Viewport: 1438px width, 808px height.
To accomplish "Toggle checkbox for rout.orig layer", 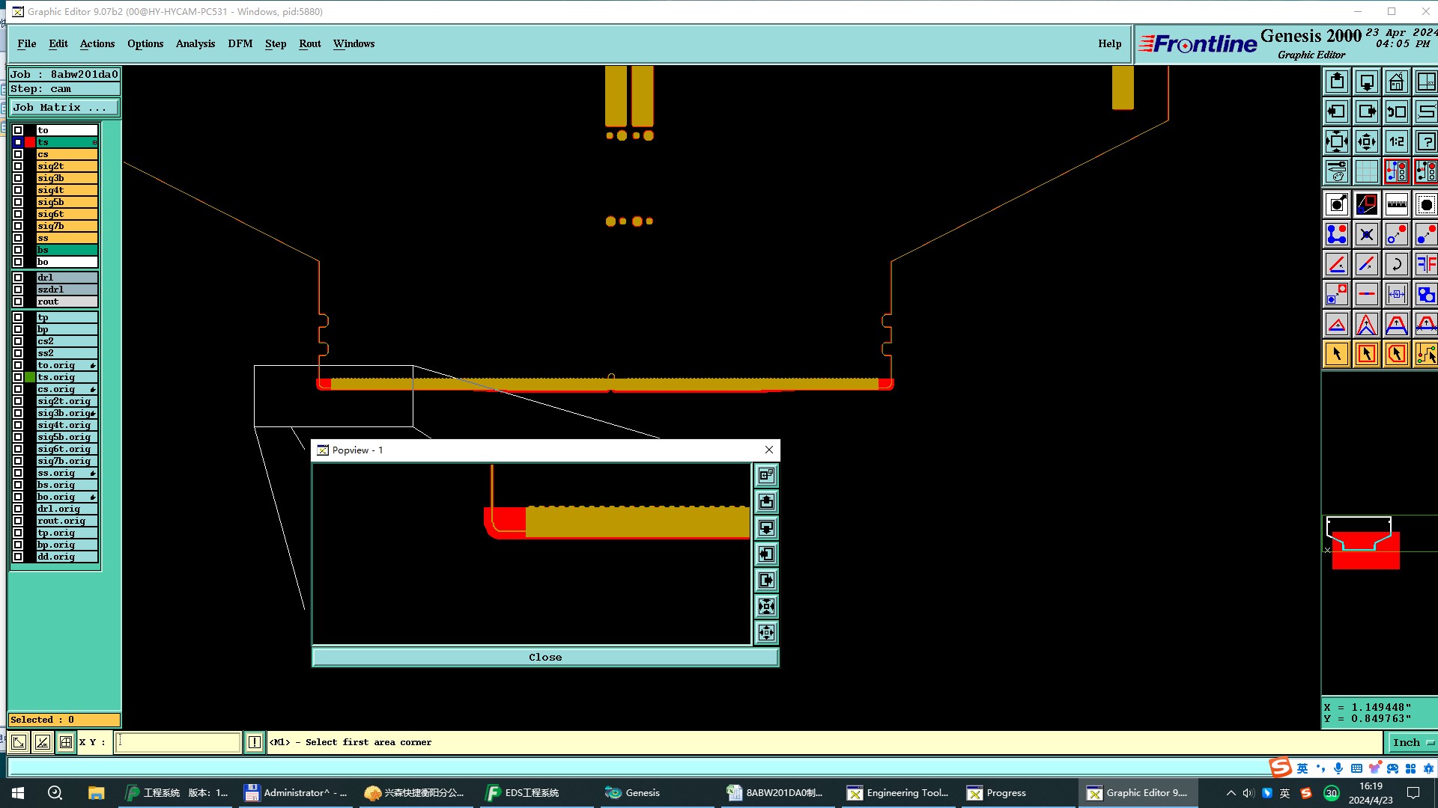I will pyautogui.click(x=18, y=521).
